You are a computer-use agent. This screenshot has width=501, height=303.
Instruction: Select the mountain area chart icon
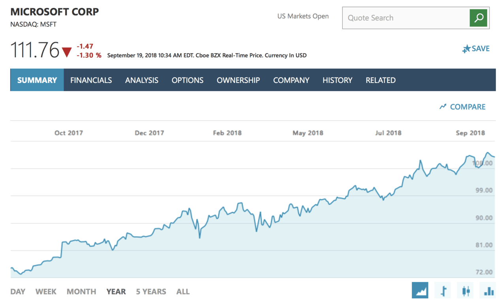(x=420, y=290)
